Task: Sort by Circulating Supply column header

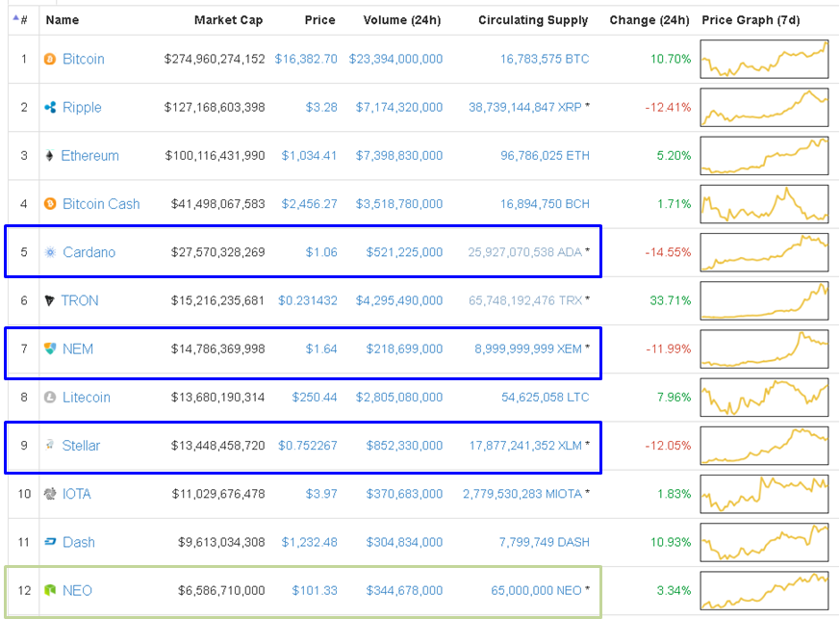Action: coord(533,19)
